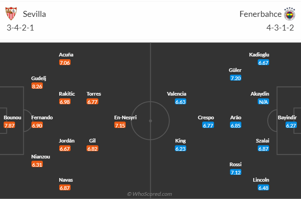
Task: Select Crespo's 6.77 rating badge
Action: 208,126
